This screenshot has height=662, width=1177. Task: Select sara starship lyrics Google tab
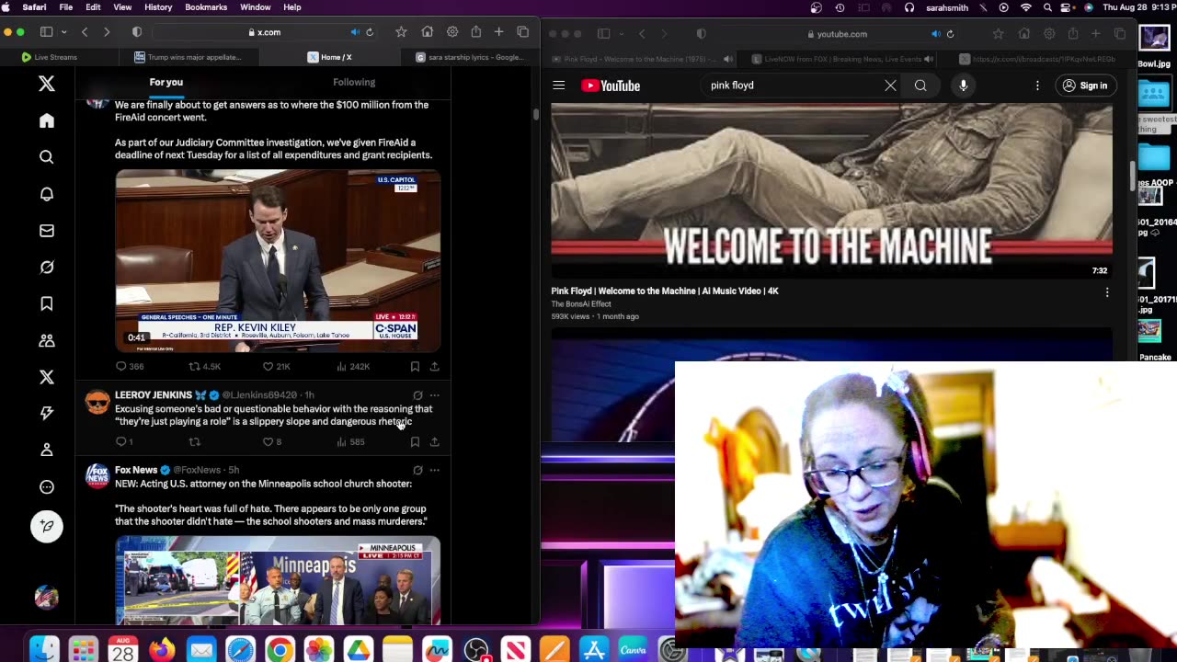471,57
